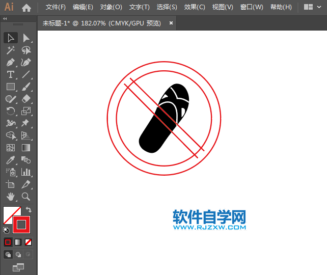Open the 效果(C) menu
The image size is (327, 275).
click(195, 7)
